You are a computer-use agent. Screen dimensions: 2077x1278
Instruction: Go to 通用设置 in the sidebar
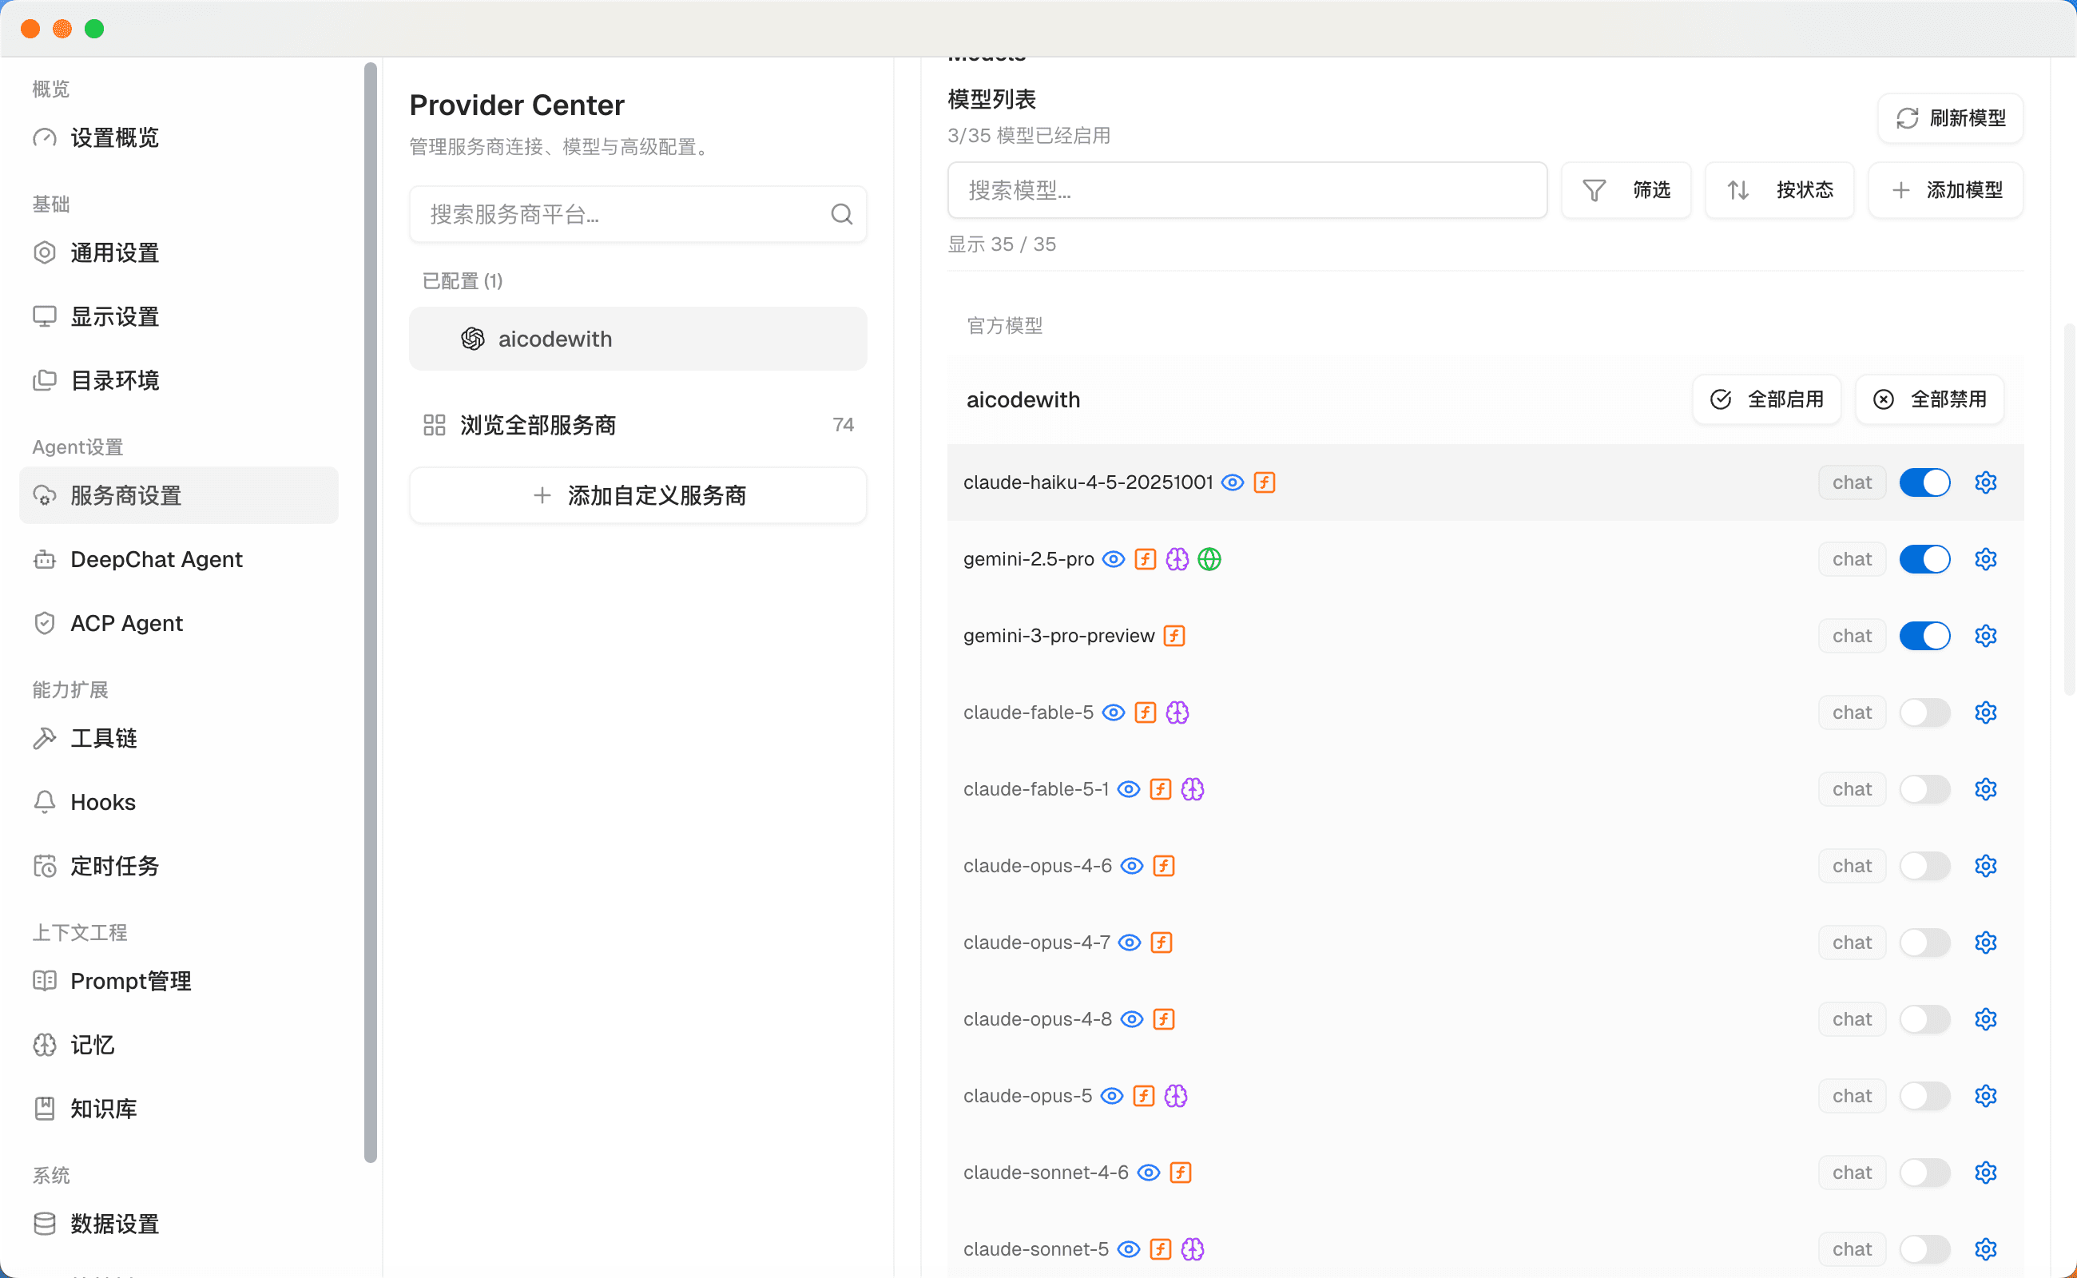point(178,252)
